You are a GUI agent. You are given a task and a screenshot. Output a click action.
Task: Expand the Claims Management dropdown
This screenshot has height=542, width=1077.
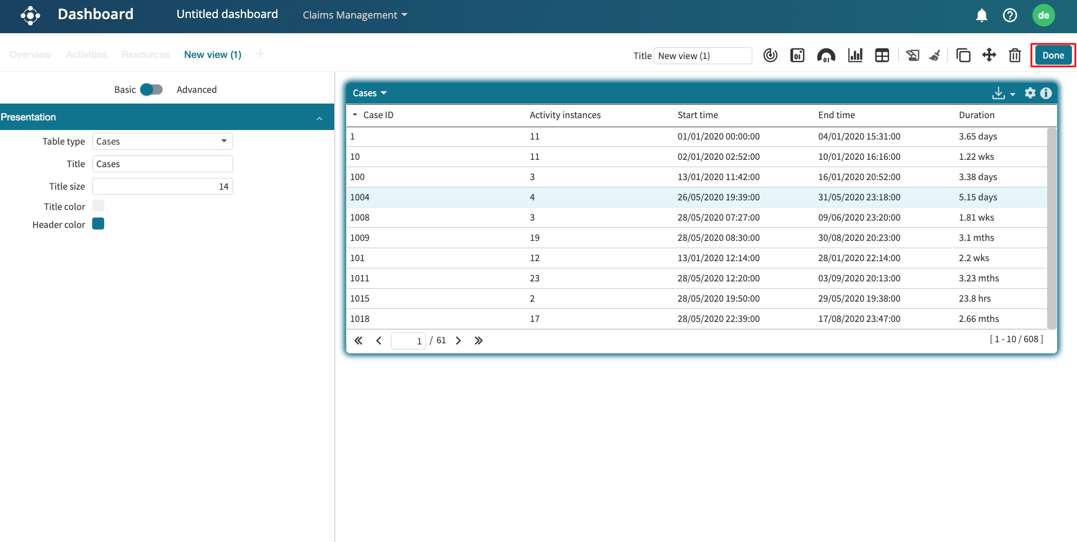pyautogui.click(x=354, y=15)
